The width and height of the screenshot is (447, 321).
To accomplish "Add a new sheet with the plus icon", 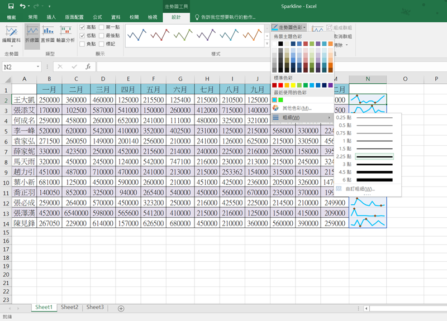I will click(x=121, y=308).
